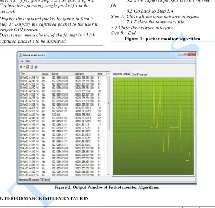Click the Network Packet Monitor title bar icon
Viewport: 215px width, 208px height.
20,55
